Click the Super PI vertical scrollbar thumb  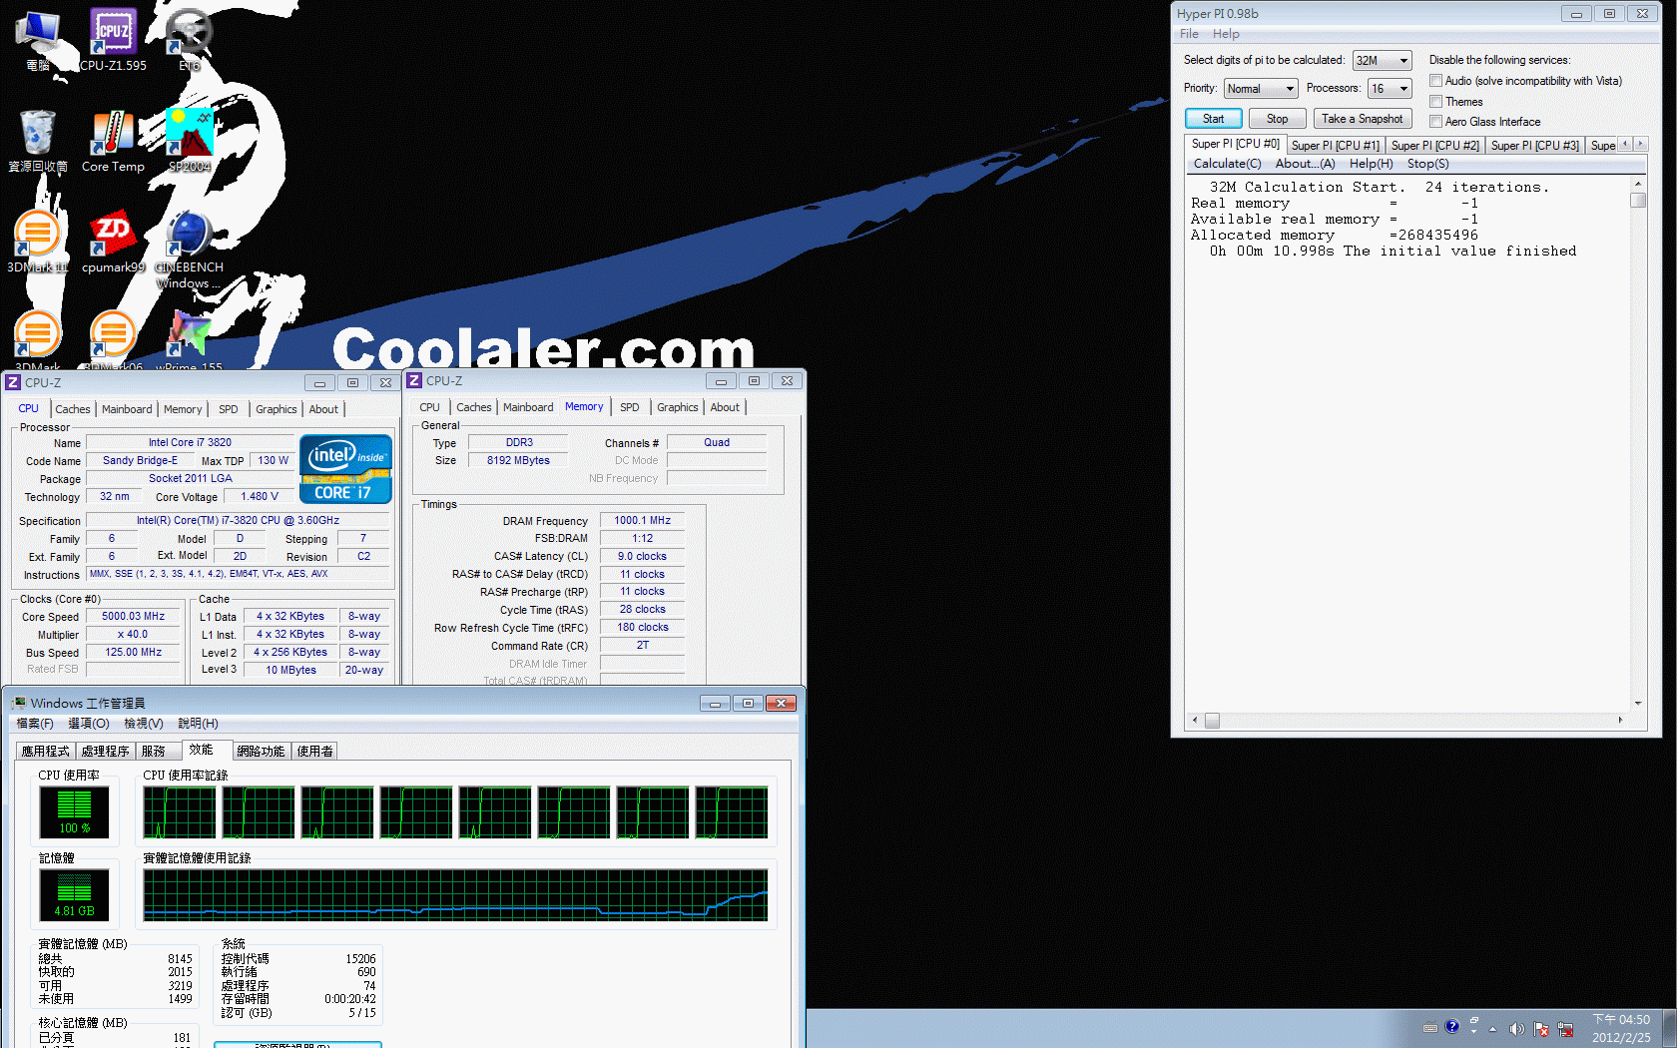pyautogui.click(x=1638, y=201)
